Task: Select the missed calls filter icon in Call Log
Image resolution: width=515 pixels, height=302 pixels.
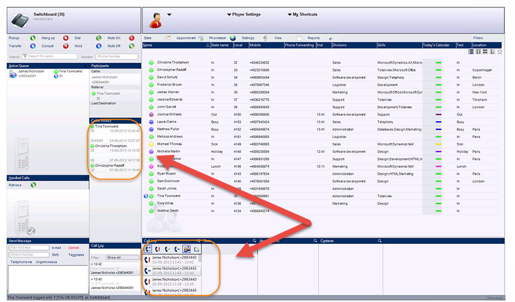Action: coord(158,249)
